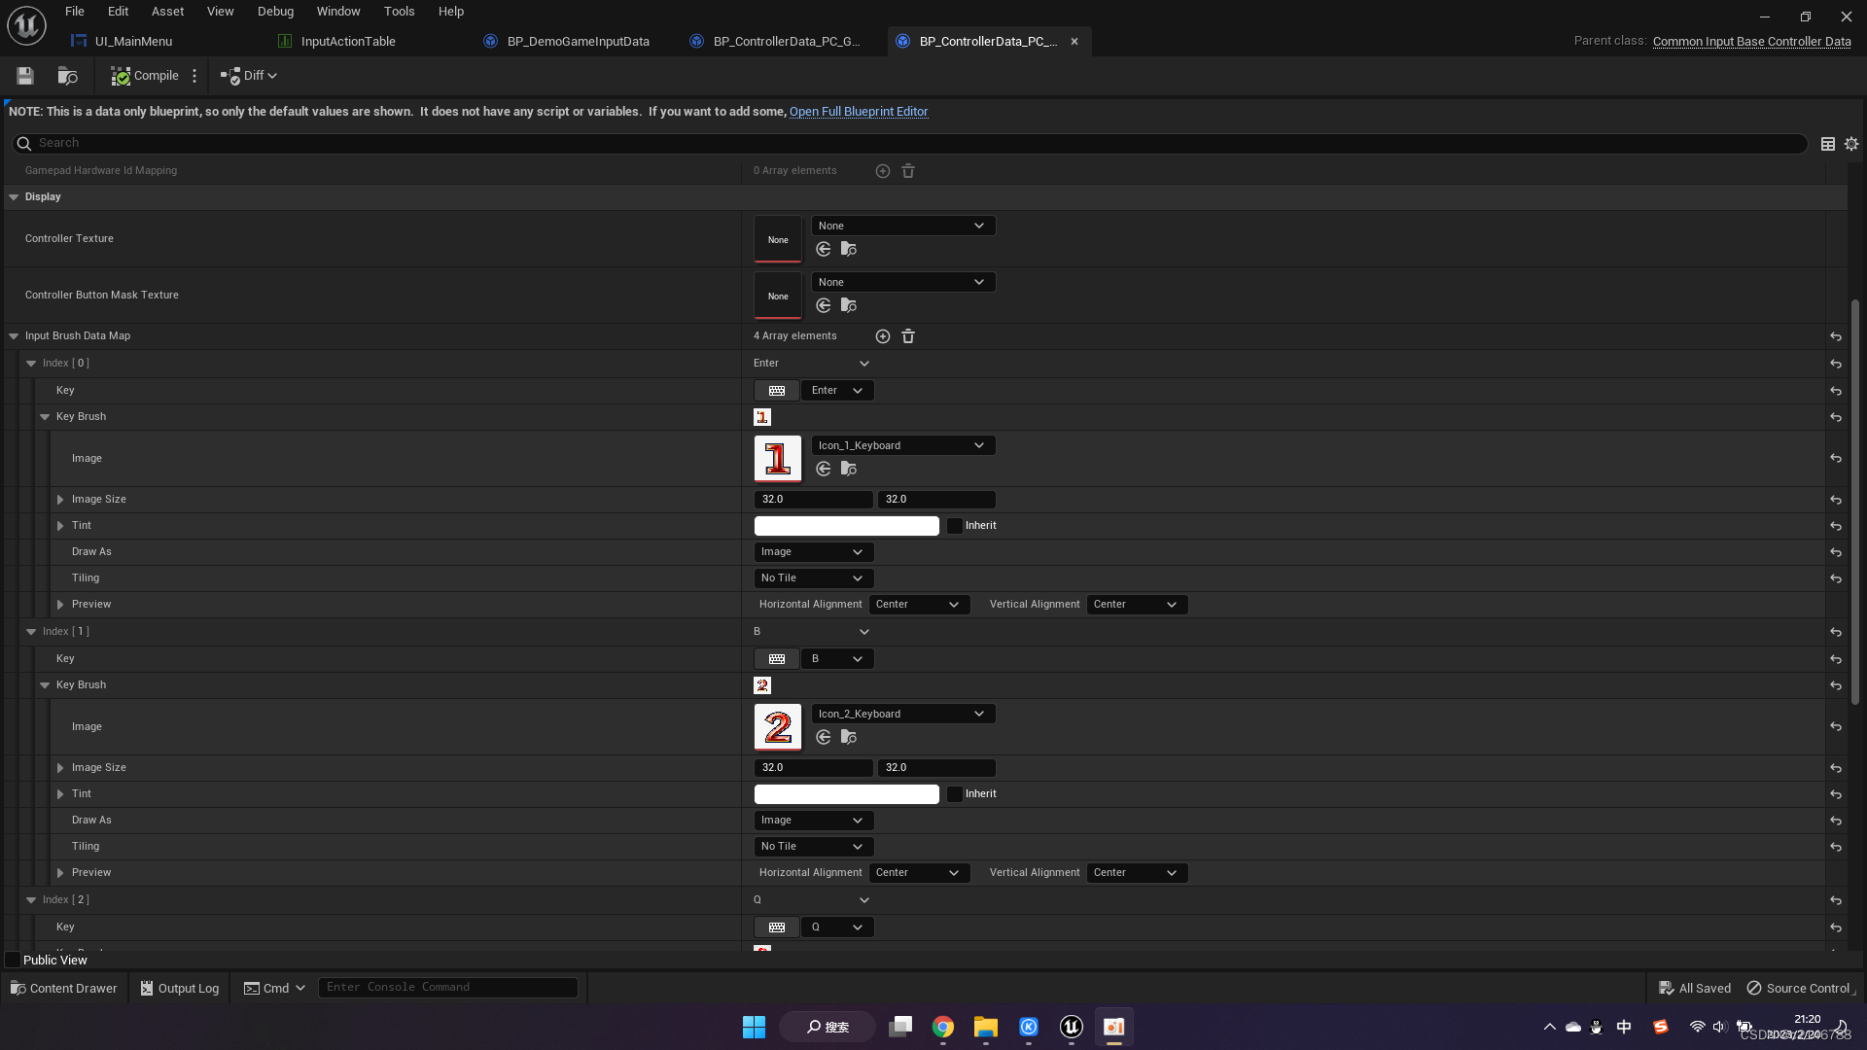The width and height of the screenshot is (1867, 1050).
Task: Open details view settings gear
Action: [x=1851, y=144]
